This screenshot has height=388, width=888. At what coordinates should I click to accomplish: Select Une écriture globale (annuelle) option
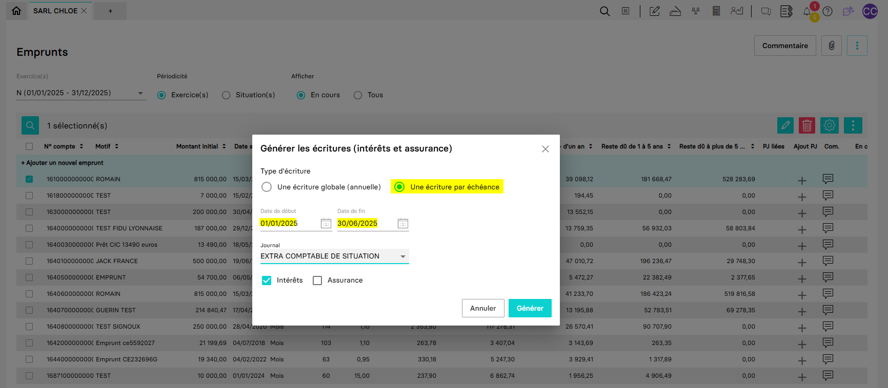tap(267, 187)
